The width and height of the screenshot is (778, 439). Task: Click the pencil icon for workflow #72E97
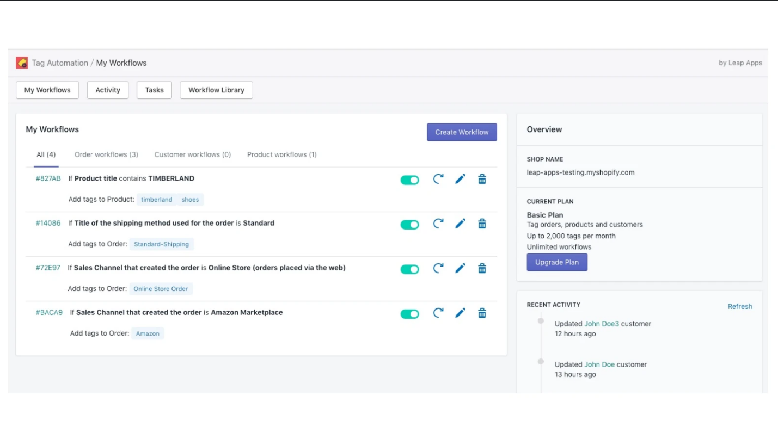[460, 268]
